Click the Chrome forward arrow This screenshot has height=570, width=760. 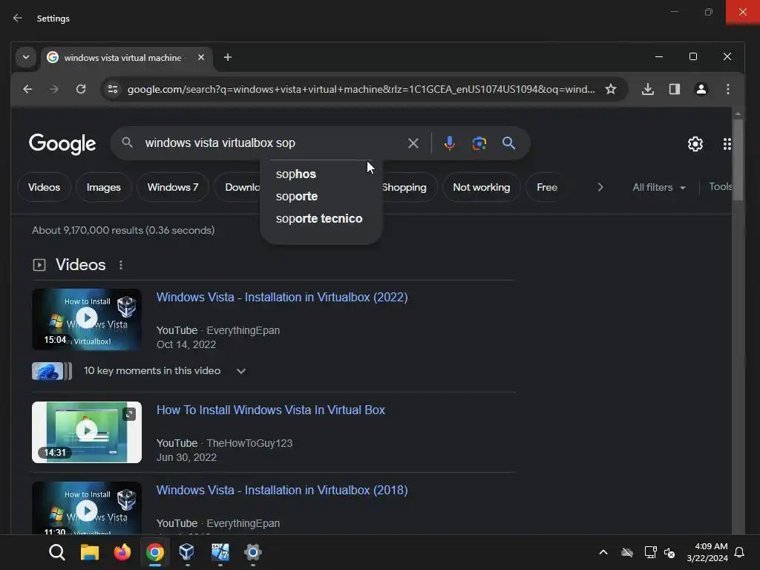[x=53, y=89]
